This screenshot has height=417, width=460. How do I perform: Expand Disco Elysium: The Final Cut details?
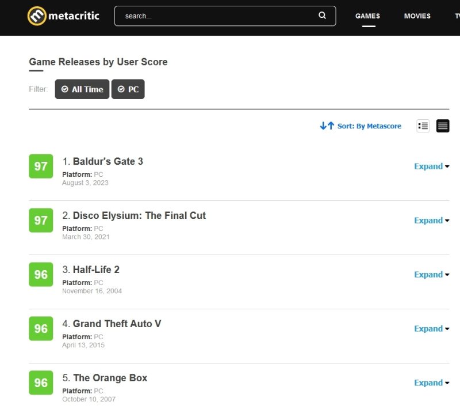[431, 221]
